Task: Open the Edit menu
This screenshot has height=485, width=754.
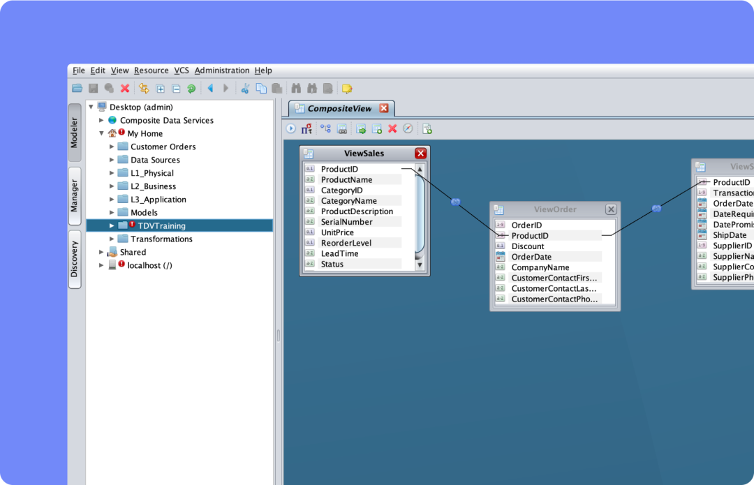Action: click(x=98, y=70)
